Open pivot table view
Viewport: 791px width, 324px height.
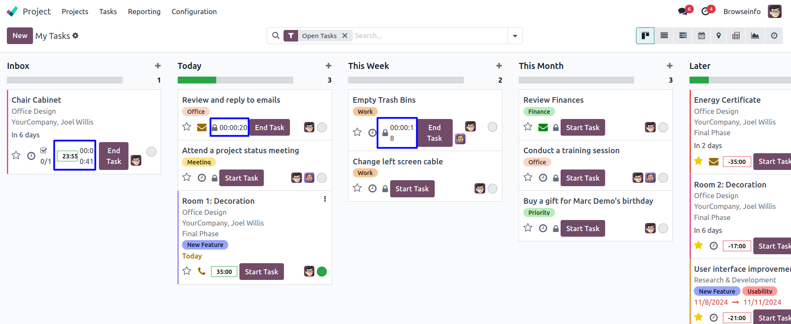point(736,36)
